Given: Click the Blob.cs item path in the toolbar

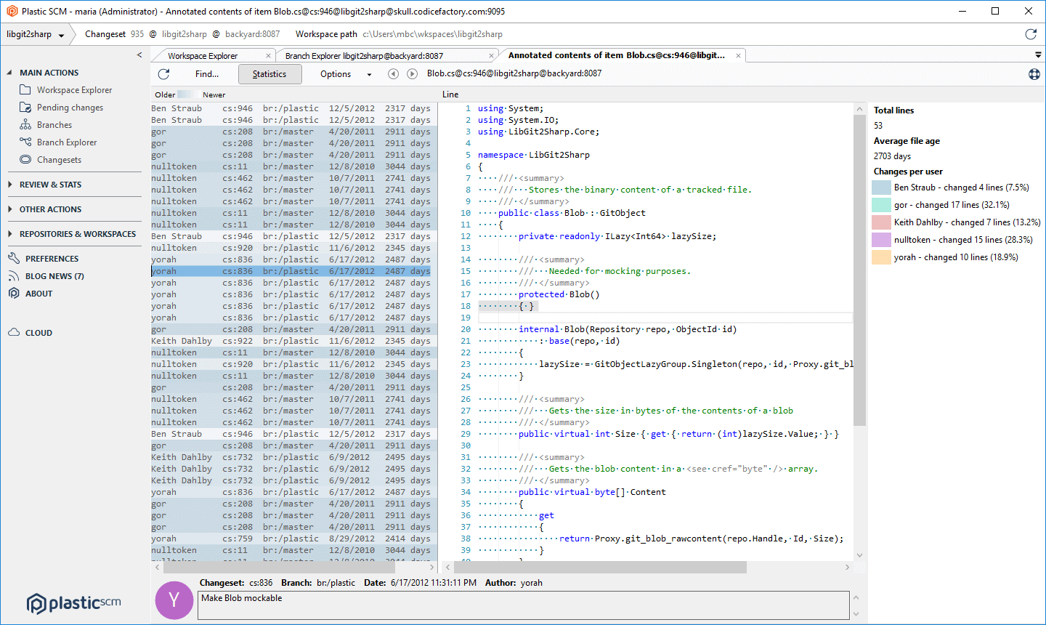Looking at the screenshot, I should tap(514, 73).
